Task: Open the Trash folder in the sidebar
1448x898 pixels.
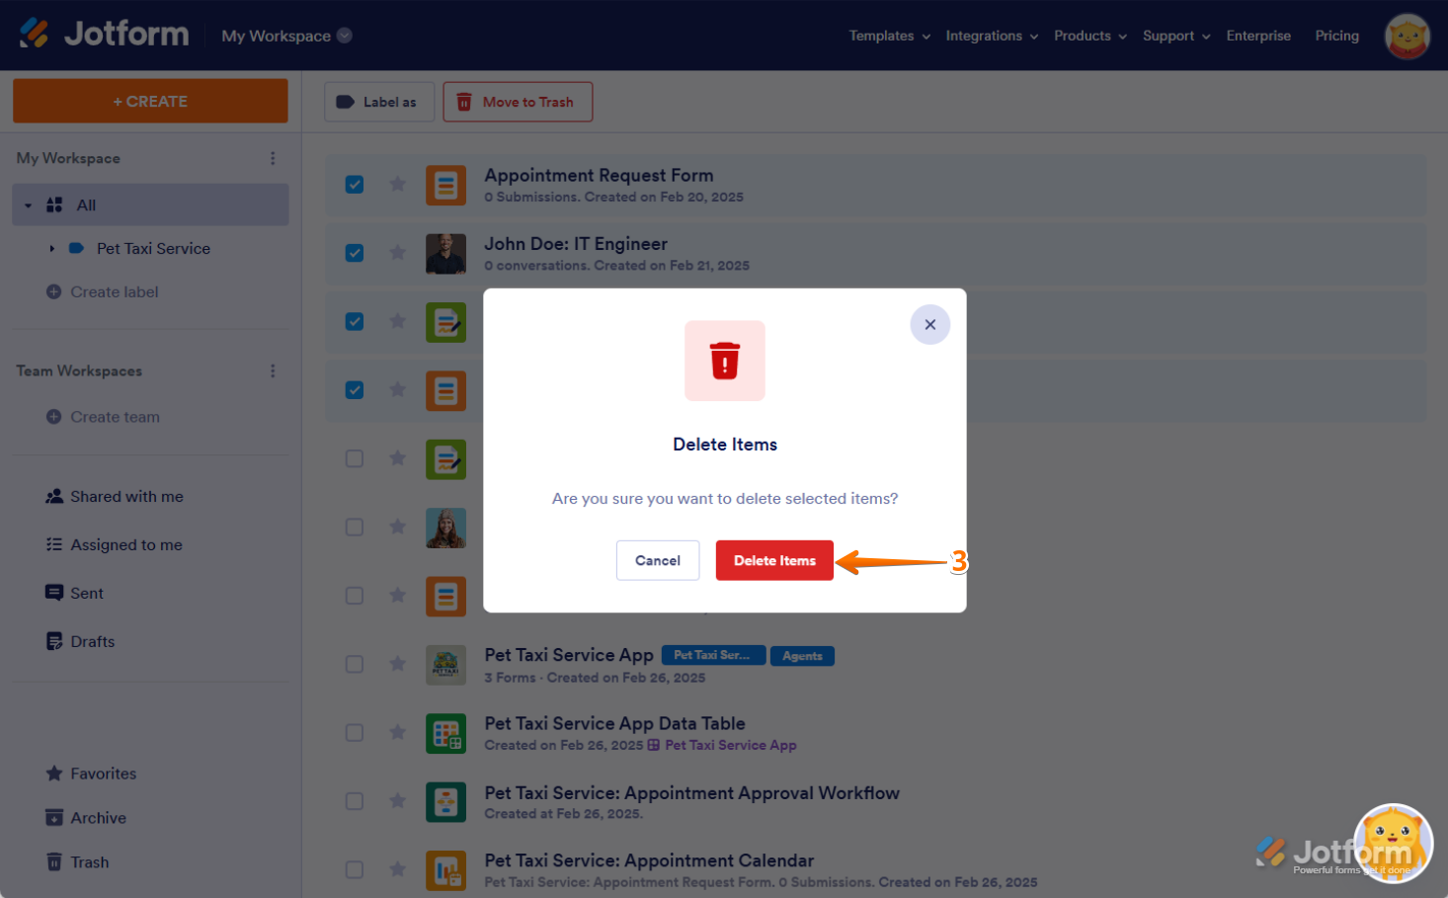Action: point(78,862)
